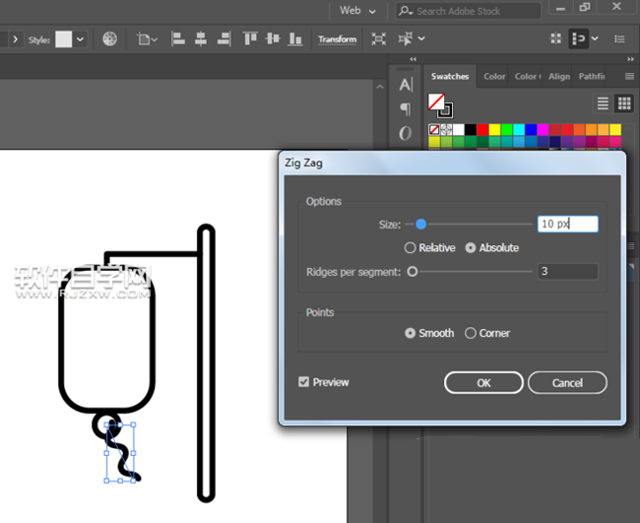Click vertical align top icon

pos(250,39)
